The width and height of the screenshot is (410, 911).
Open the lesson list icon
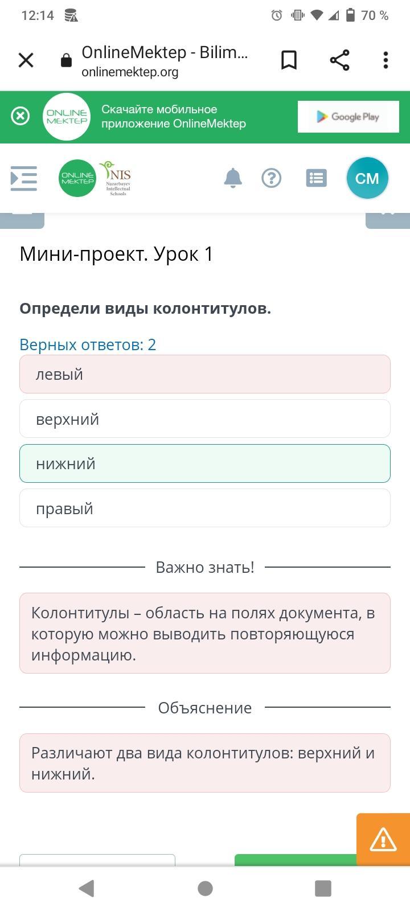point(316,178)
